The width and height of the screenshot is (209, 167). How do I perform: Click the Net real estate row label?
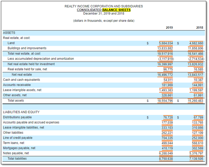pyautogui.click(x=22, y=74)
